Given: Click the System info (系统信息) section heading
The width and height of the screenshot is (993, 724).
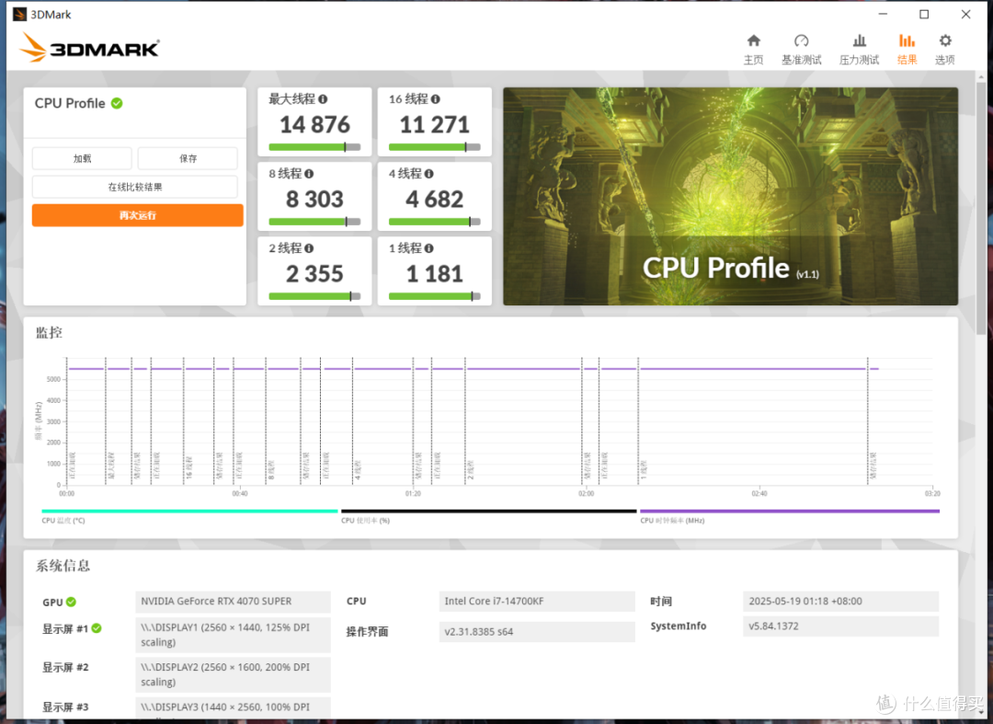Looking at the screenshot, I should [x=63, y=566].
